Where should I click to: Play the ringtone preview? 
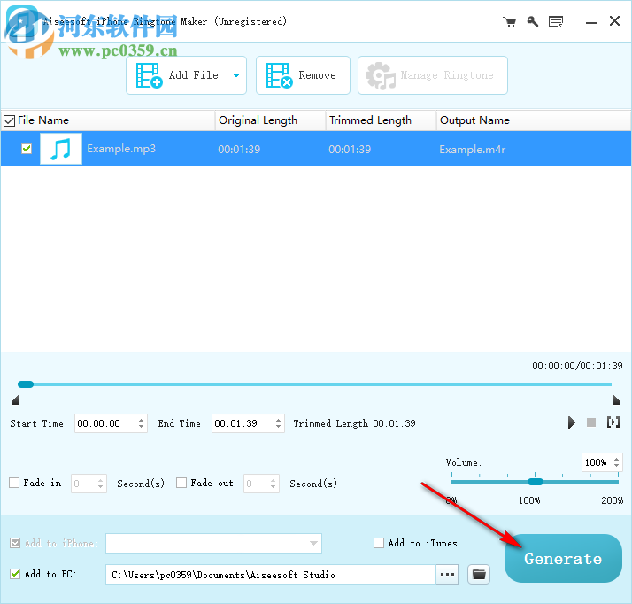pyautogui.click(x=571, y=422)
